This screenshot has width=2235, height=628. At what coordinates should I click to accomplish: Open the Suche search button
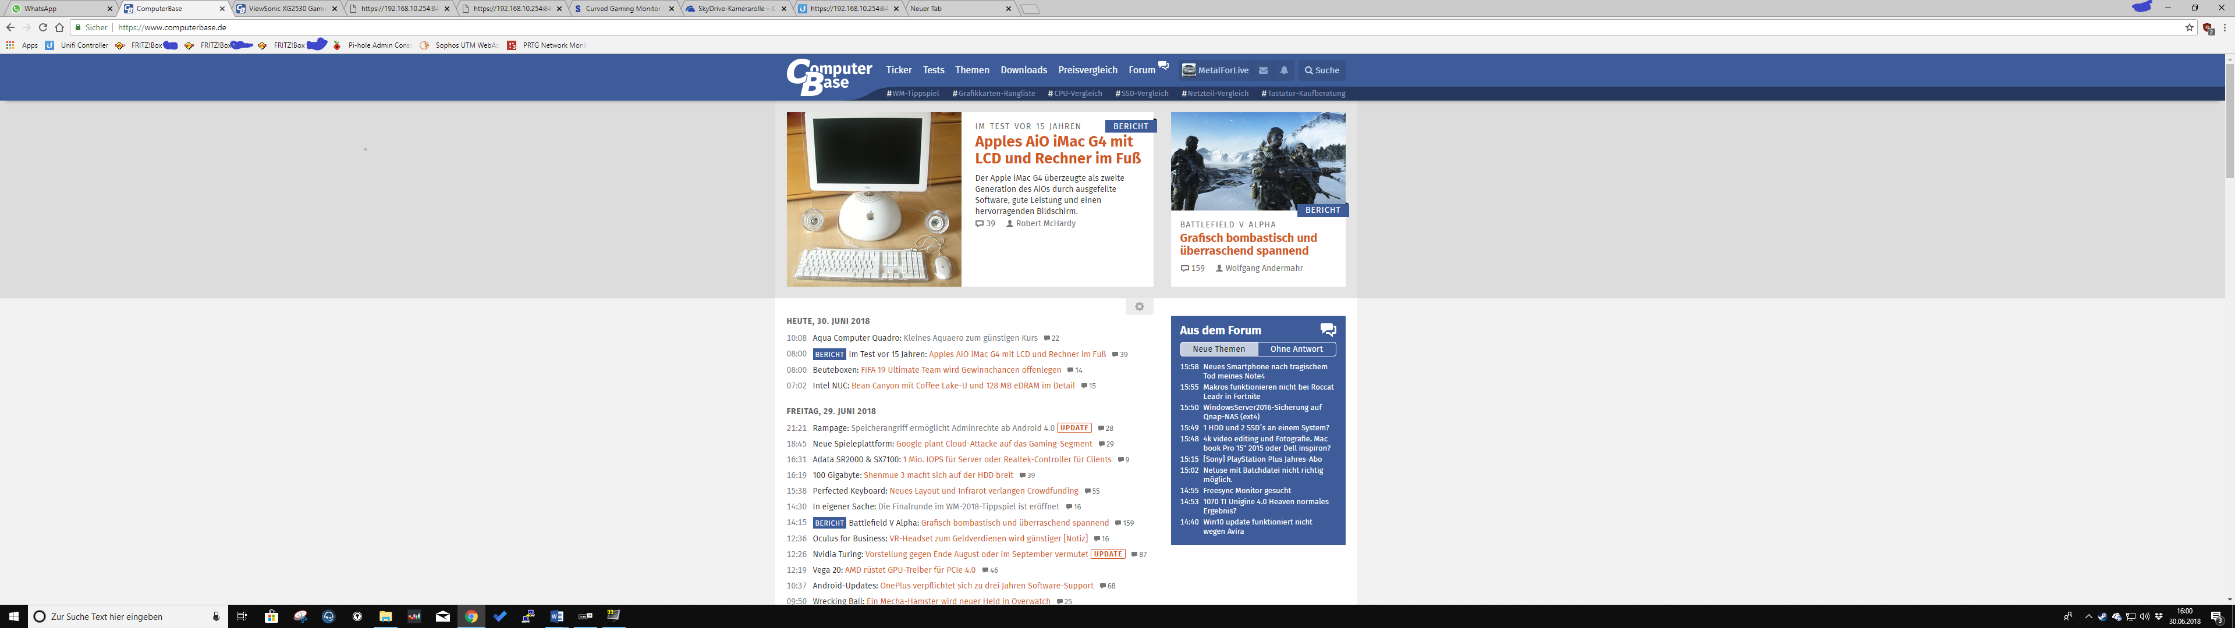[1321, 70]
